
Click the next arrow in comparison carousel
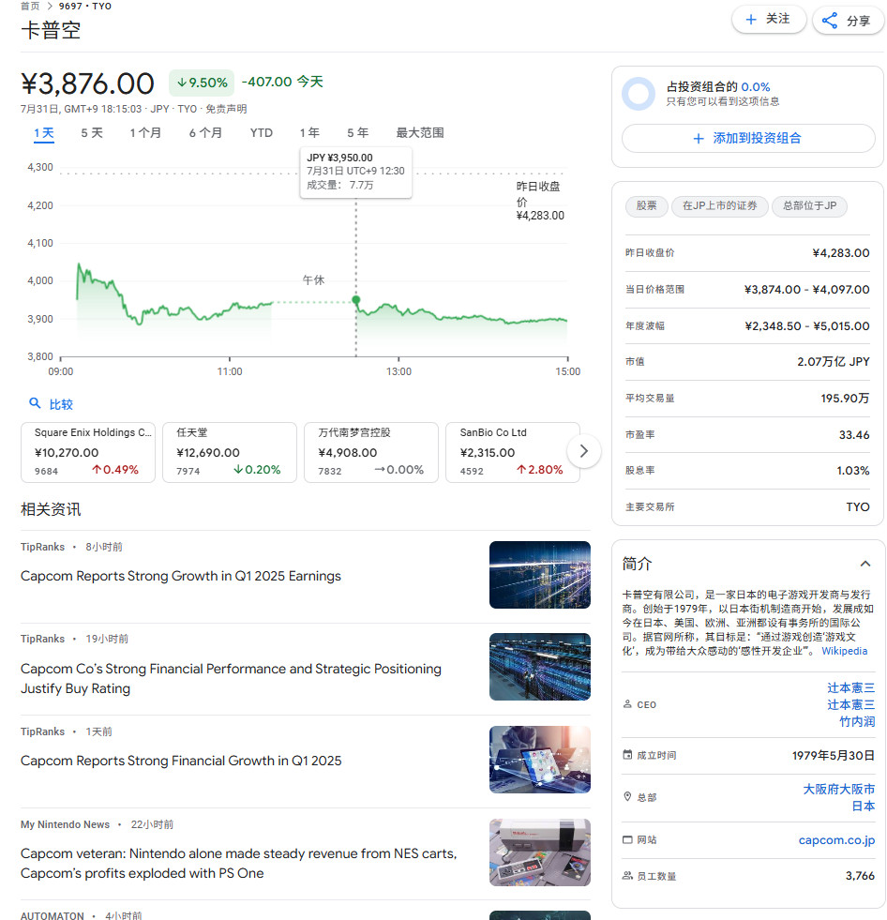584,451
